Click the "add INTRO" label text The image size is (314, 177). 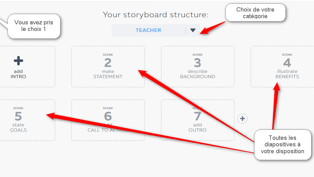tap(18, 74)
